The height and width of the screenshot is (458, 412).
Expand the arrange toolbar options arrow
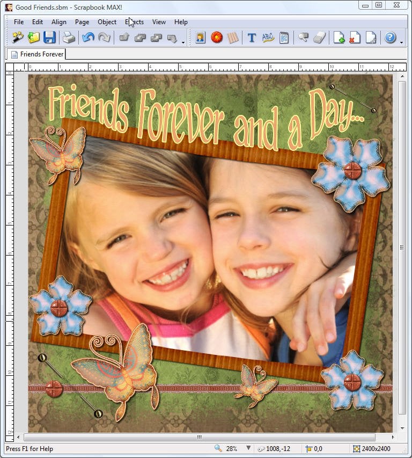183,42
